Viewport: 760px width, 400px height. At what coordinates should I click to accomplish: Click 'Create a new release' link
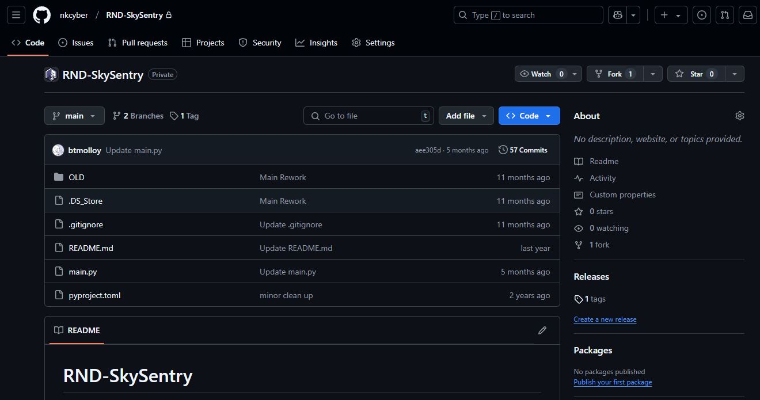click(x=605, y=319)
